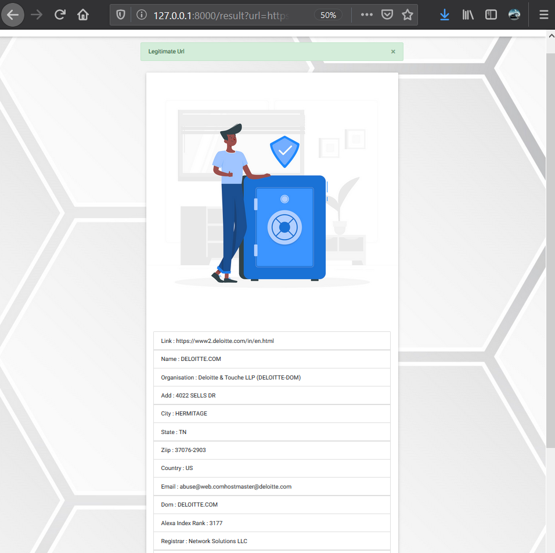Select the Country : US row
Viewport: 555px width, 553px height.
point(272,468)
